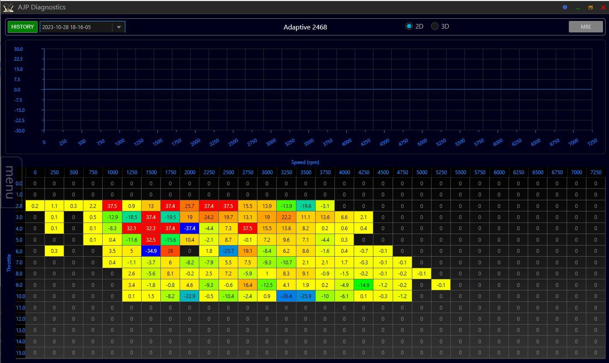
Task: Select the 2D view radio button
Action: point(409,26)
